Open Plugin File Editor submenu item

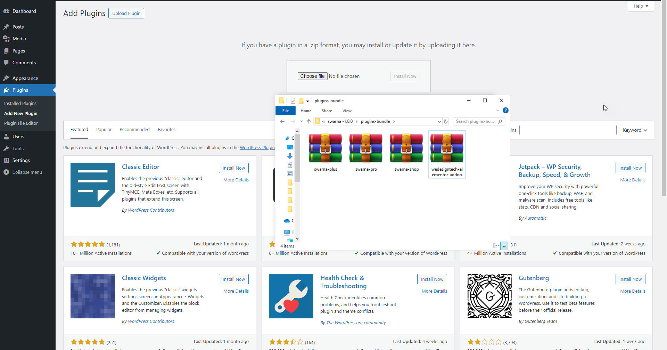(21, 123)
